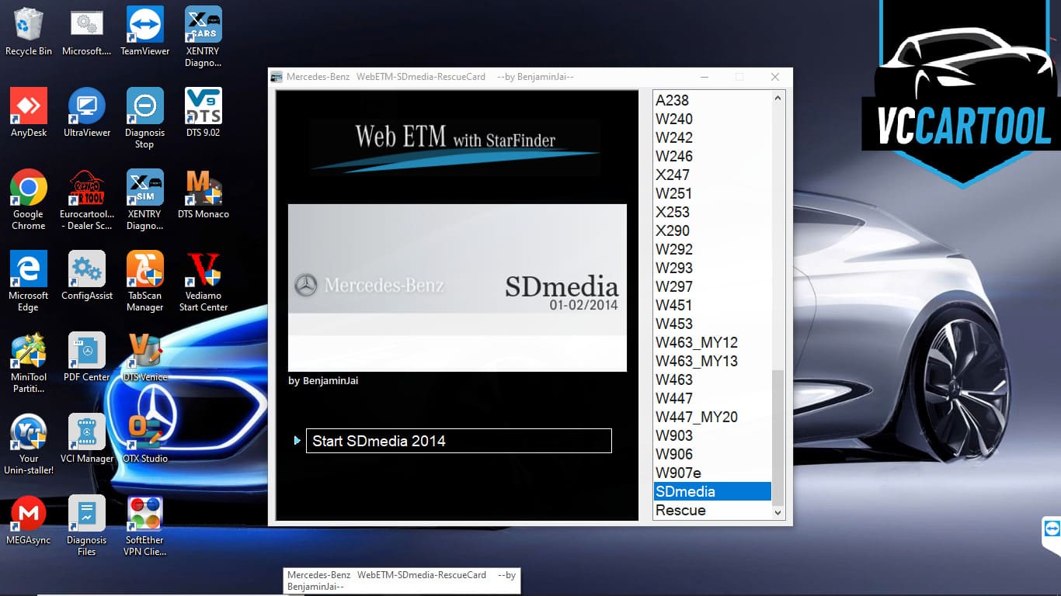
Task: Select W242 in the model list
Action: 712,137
